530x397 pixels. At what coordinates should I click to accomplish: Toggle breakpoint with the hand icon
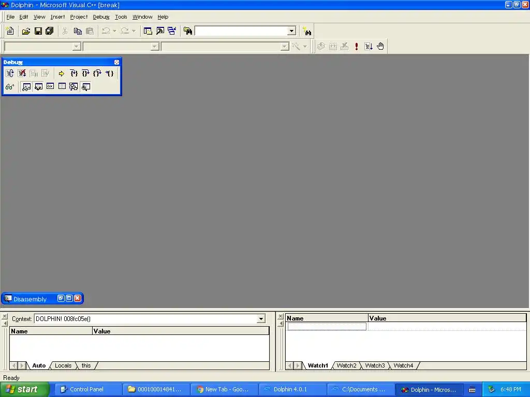380,46
